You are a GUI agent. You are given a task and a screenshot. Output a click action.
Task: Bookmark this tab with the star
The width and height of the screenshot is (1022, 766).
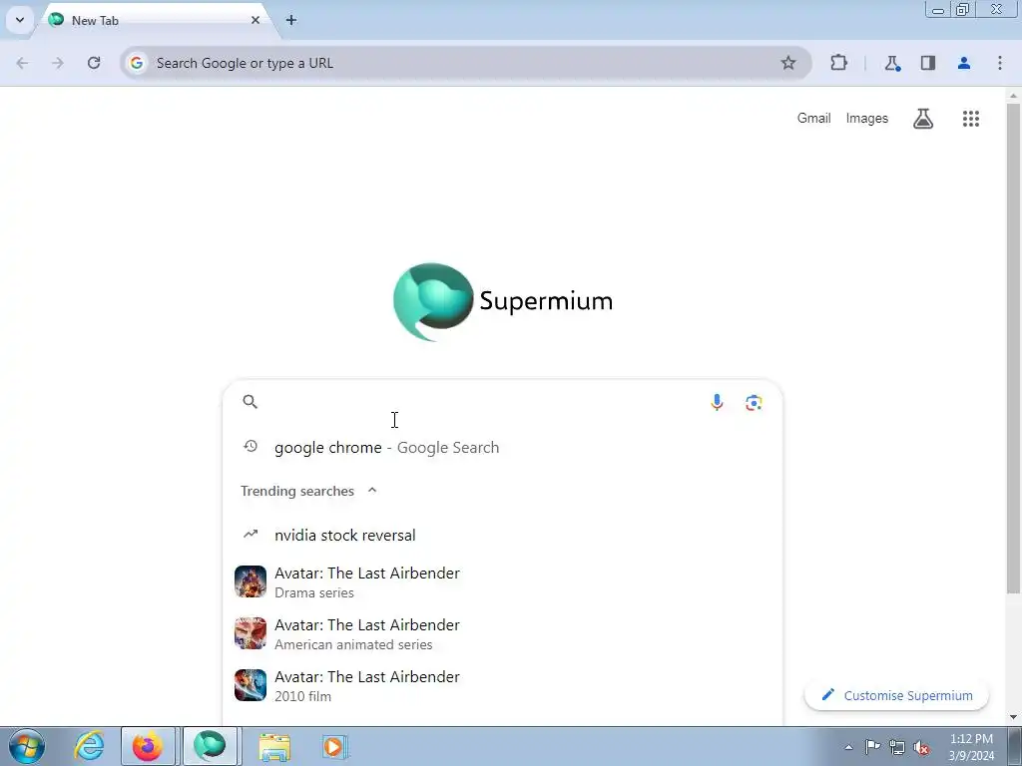pyautogui.click(x=788, y=63)
